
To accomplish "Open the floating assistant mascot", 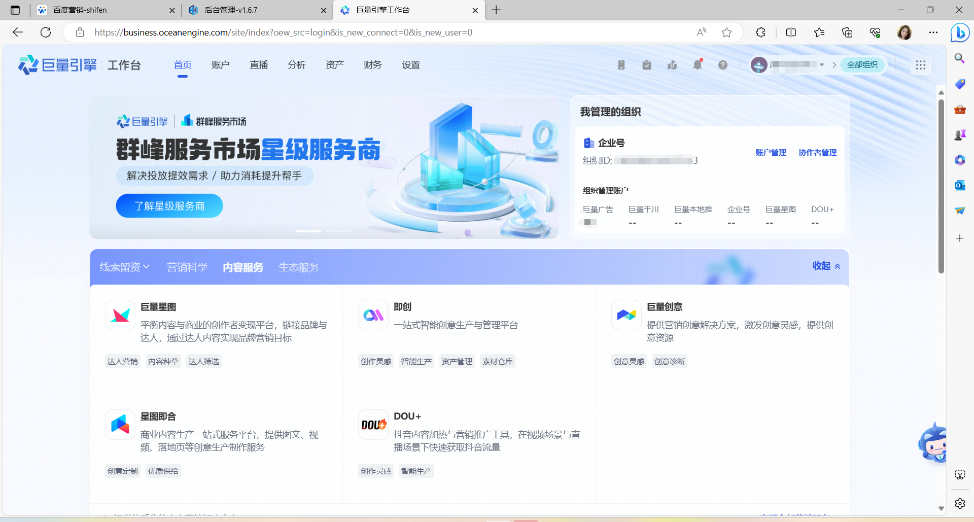I will pyautogui.click(x=933, y=444).
